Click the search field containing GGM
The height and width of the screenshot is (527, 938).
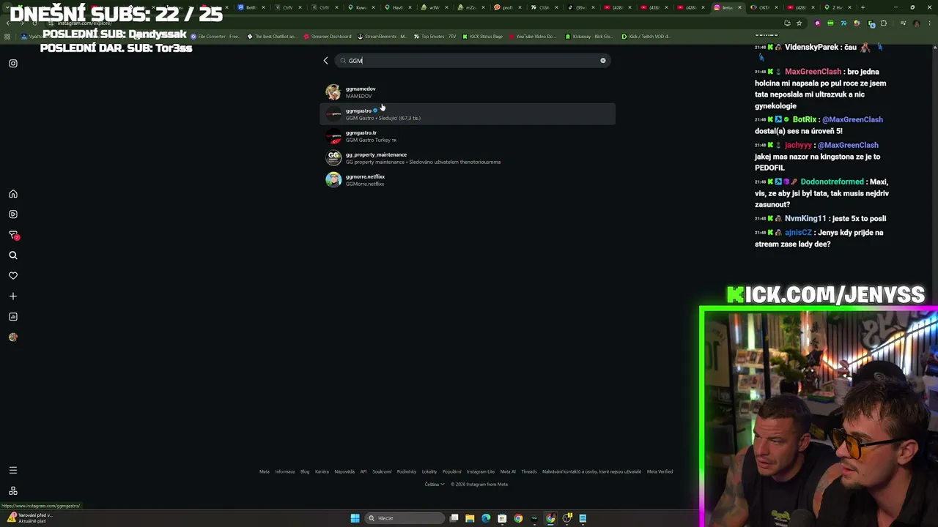point(473,61)
